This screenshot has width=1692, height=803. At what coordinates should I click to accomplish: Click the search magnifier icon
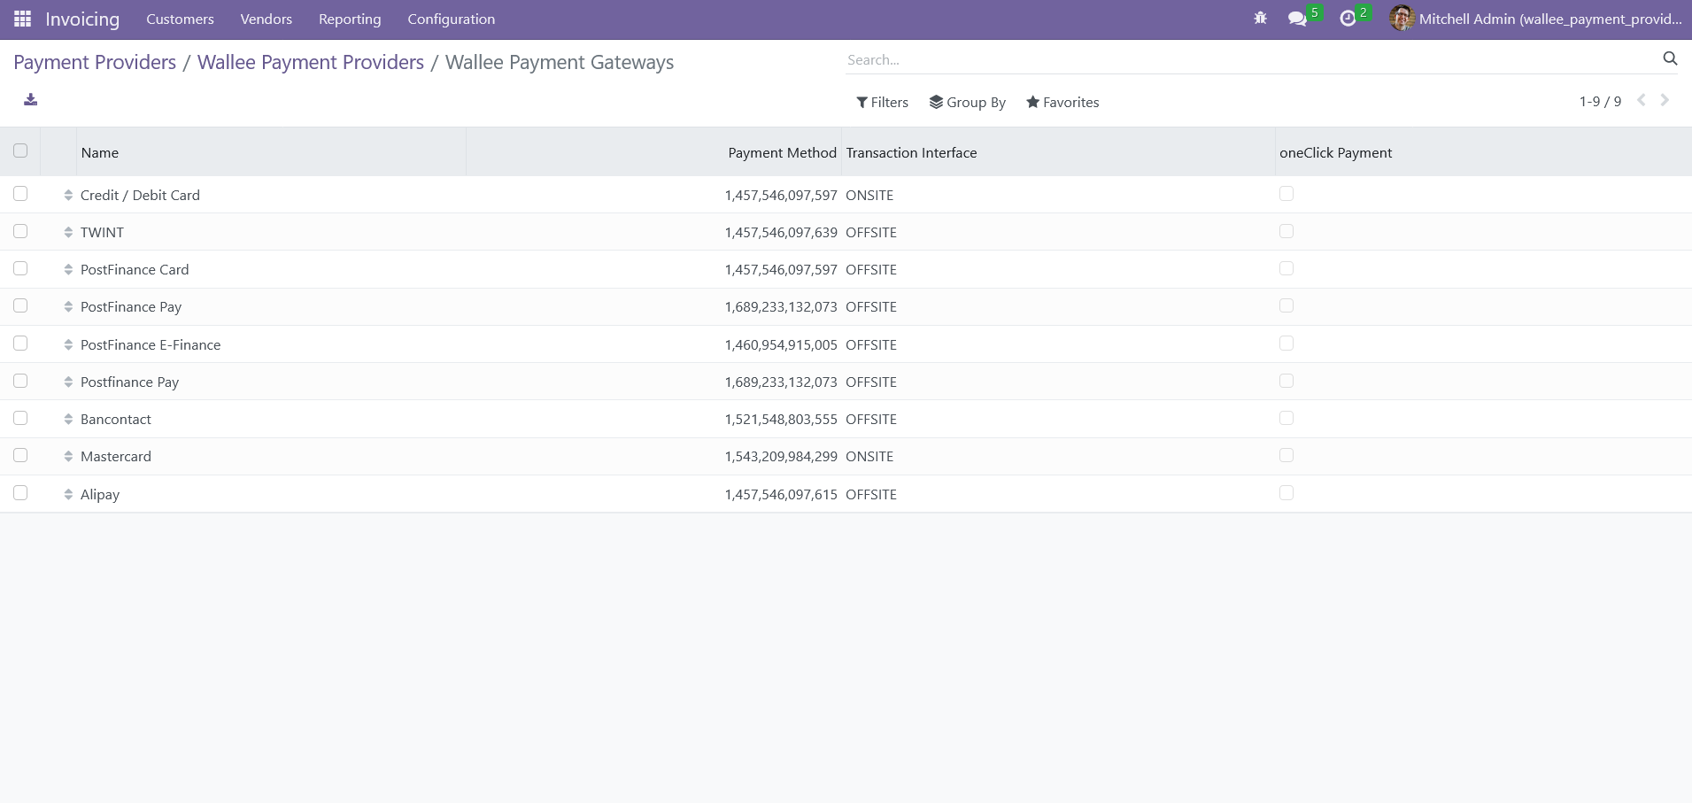[x=1669, y=58]
